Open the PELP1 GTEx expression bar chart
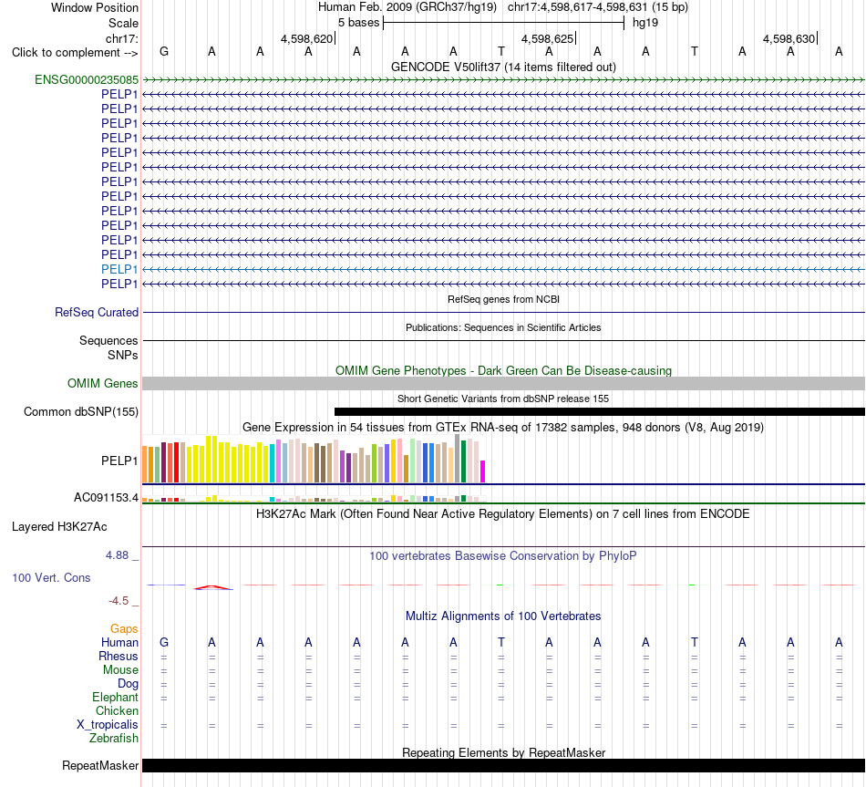Viewport: 866px width, 787px height. [x=314, y=459]
